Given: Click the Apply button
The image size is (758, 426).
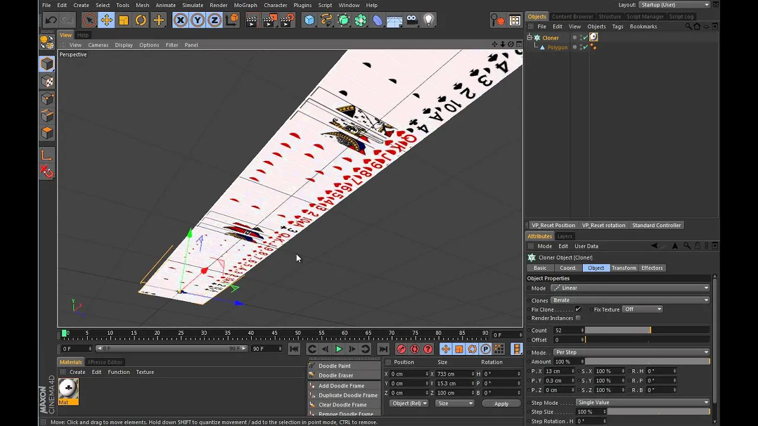Looking at the screenshot, I should click(501, 404).
